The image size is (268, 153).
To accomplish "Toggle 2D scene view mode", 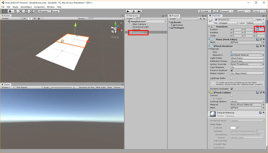I will [24, 19].
